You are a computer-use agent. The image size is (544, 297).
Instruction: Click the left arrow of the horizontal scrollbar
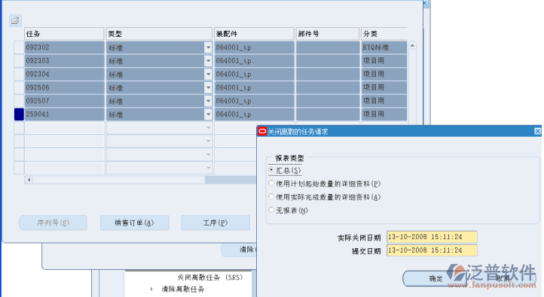pyautogui.click(x=29, y=180)
